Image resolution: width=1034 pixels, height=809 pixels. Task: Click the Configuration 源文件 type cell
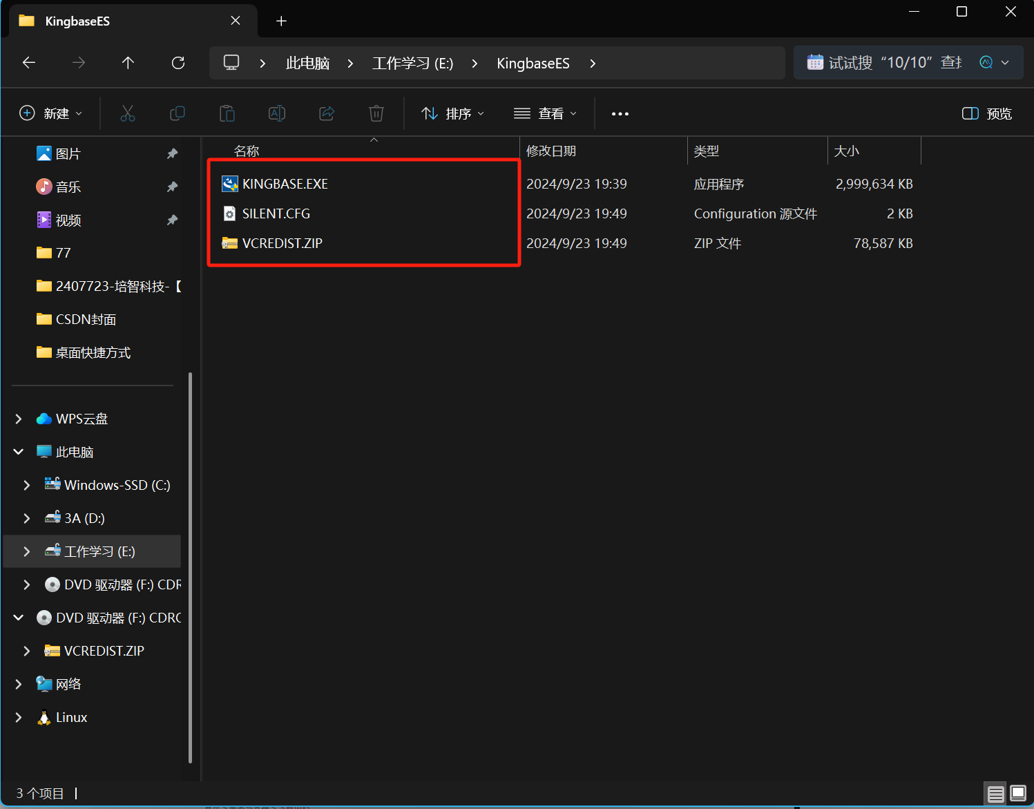tap(756, 214)
